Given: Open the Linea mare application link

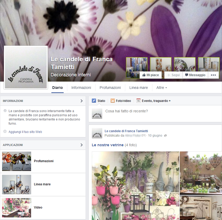Looking at the screenshot, I should 42,184.
